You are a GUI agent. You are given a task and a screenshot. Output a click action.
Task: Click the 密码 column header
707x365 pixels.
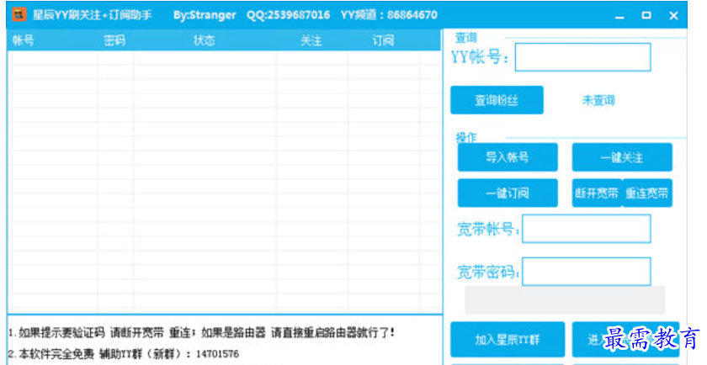point(114,40)
